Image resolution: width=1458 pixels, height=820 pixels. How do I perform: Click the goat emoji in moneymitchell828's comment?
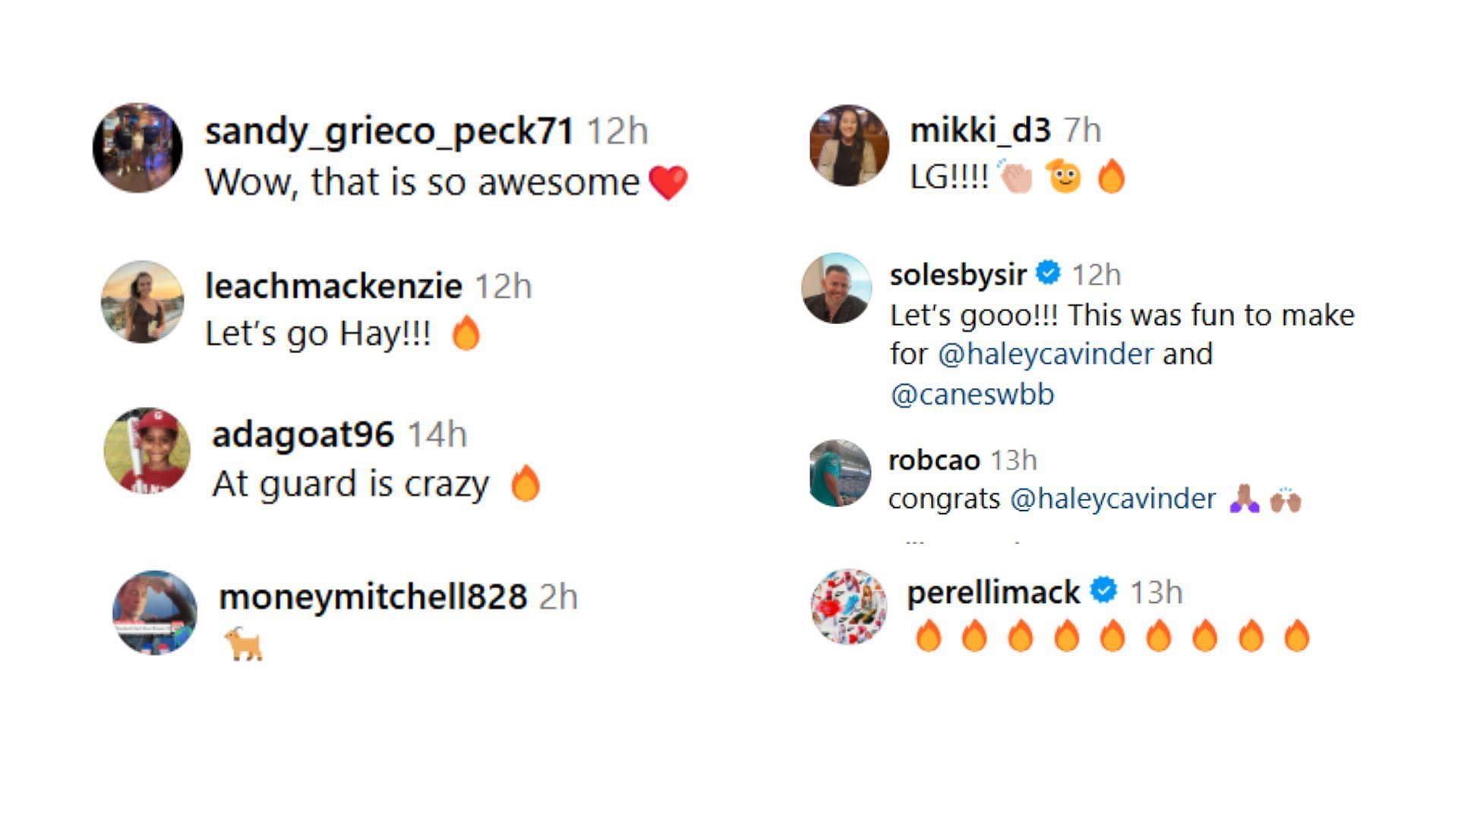(244, 644)
